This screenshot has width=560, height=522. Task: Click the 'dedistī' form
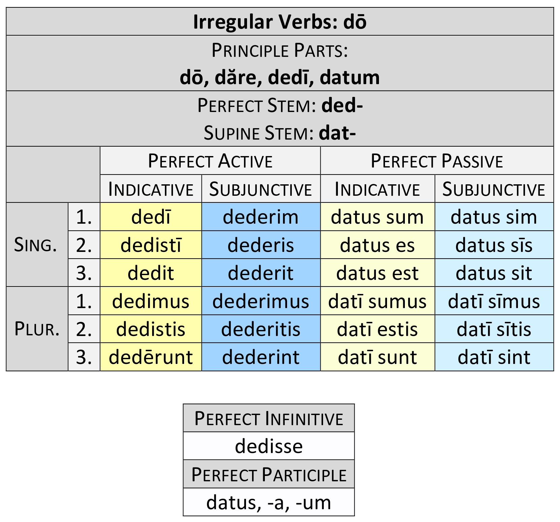pyautogui.click(x=151, y=245)
